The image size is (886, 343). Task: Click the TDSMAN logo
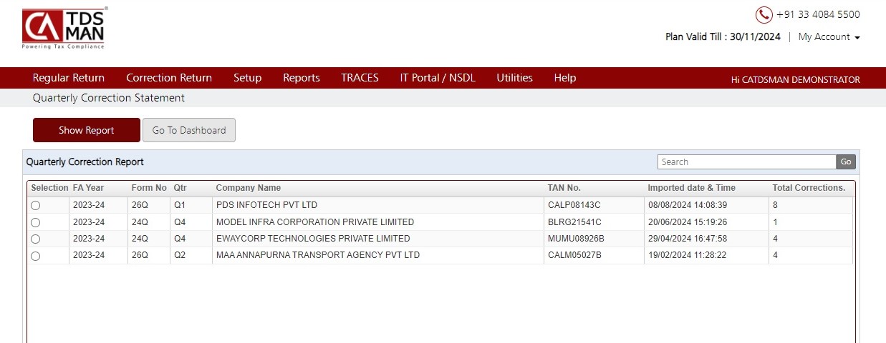pyautogui.click(x=64, y=29)
